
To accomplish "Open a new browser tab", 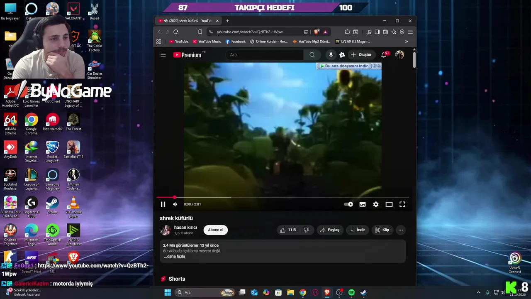I will [227, 21].
